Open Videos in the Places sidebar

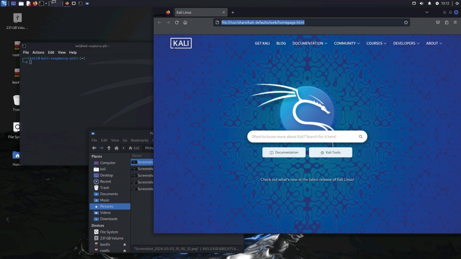coord(109,213)
